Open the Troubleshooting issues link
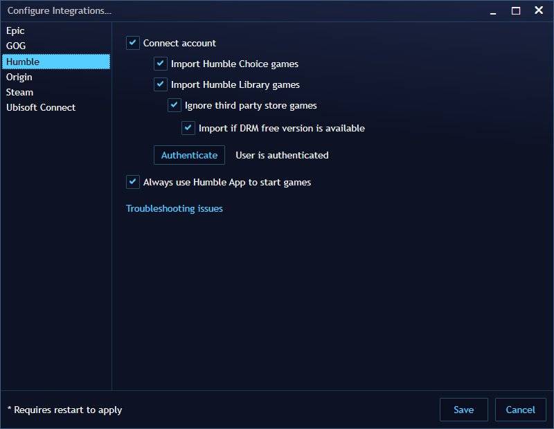This screenshot has height=429, width=554. pyautogui.click(x=173, y=208)
